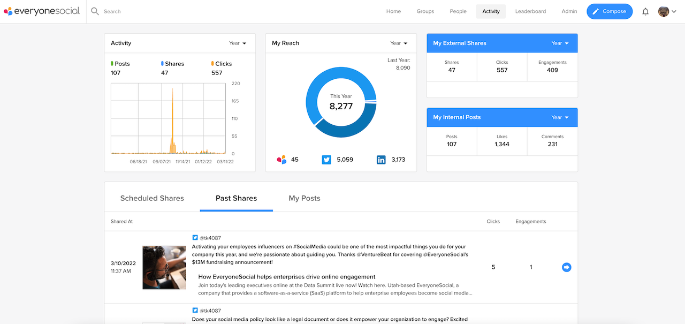Viewport: 685px width, 324px height.
Task: Click the Twitter icon on the second past share
Action: point(195,310)
